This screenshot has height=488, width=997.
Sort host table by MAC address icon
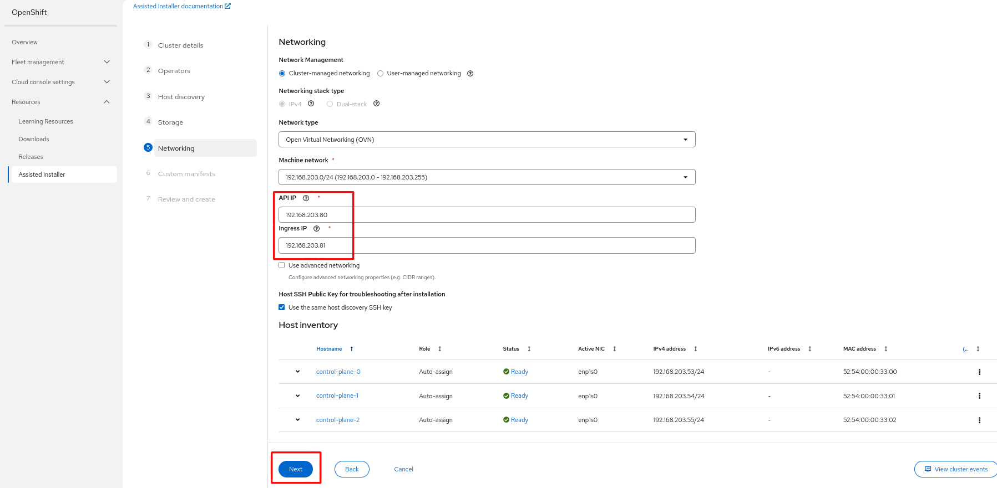pos(885,349)
